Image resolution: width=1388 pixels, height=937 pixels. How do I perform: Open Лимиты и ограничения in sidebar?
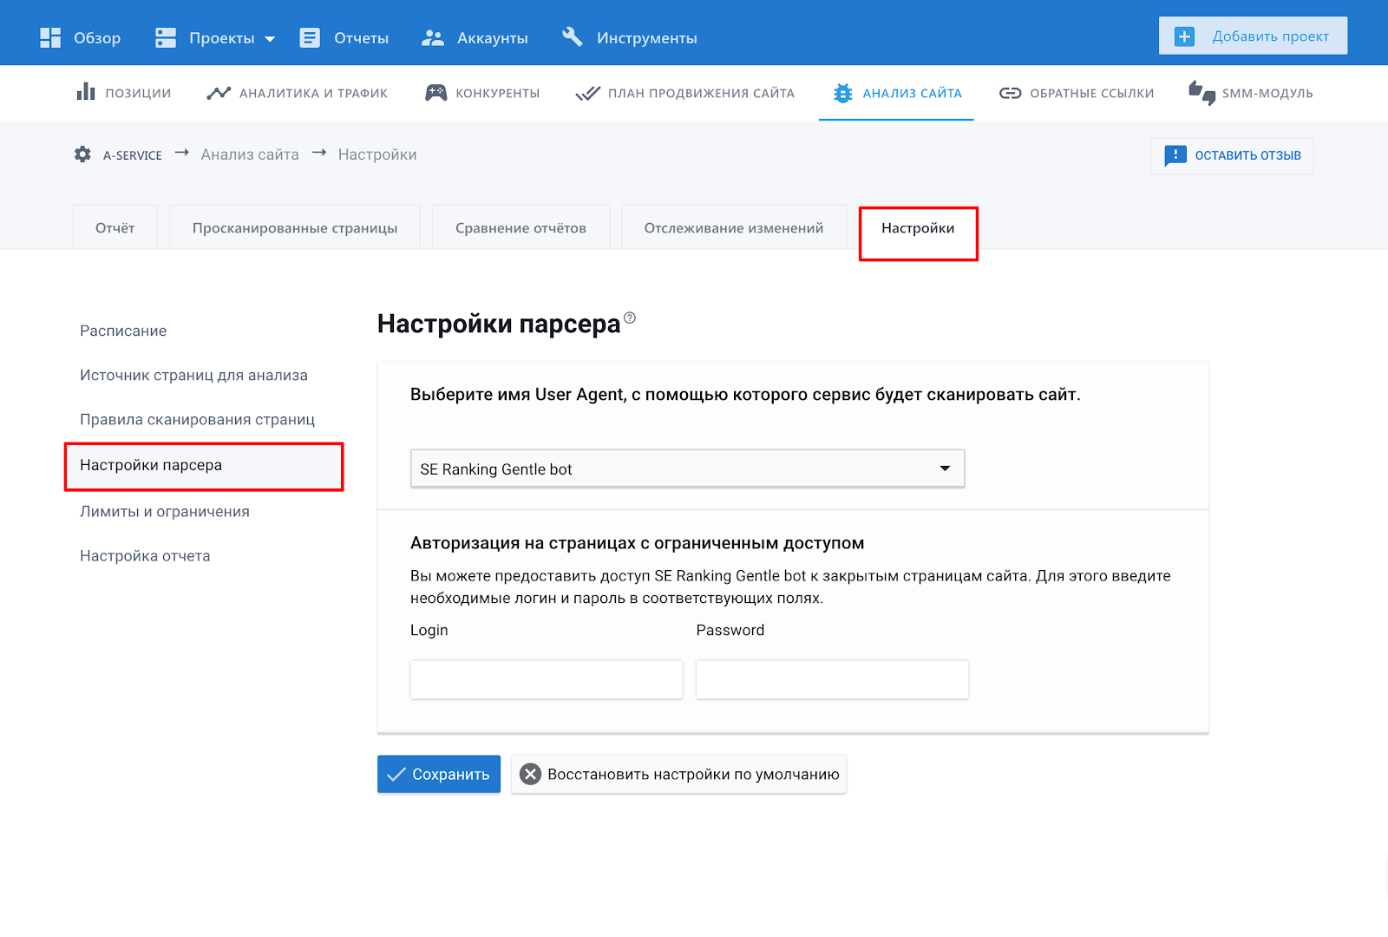165,511
